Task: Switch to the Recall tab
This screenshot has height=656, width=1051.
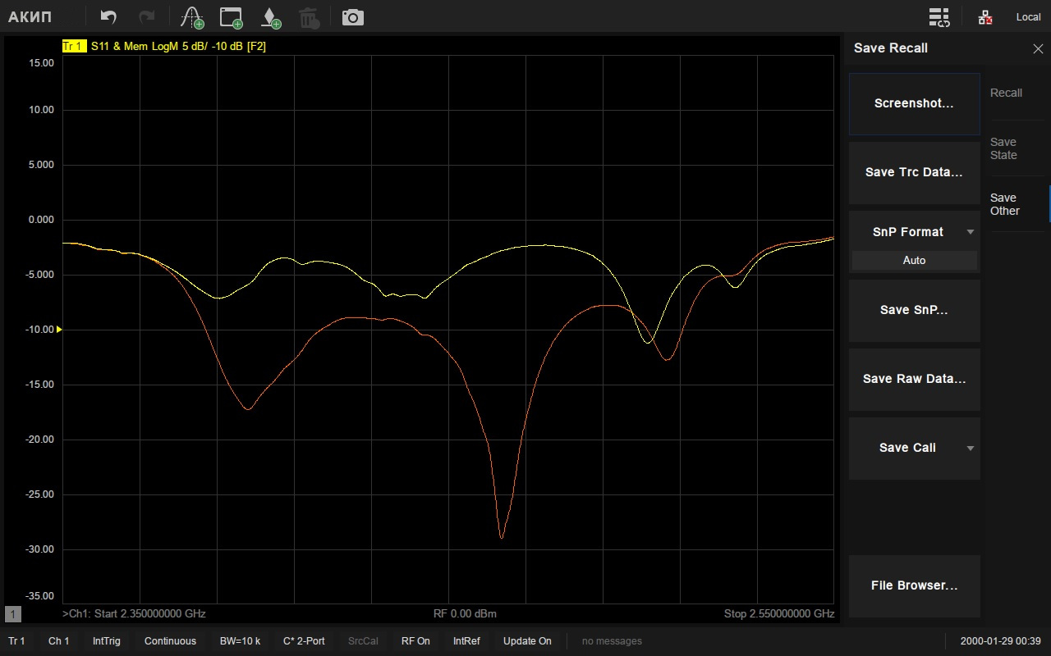Action: point(1006,93)
